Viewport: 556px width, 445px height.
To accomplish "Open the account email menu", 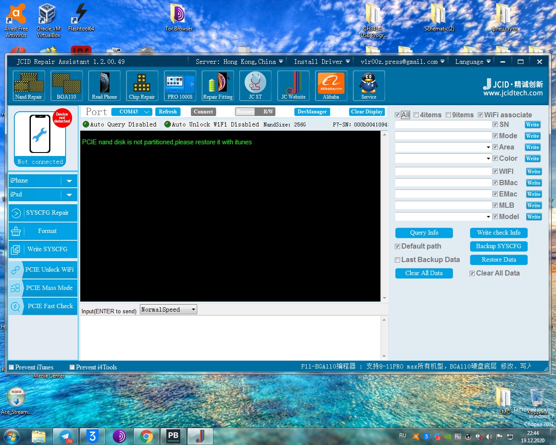I will tap(403, 62).
